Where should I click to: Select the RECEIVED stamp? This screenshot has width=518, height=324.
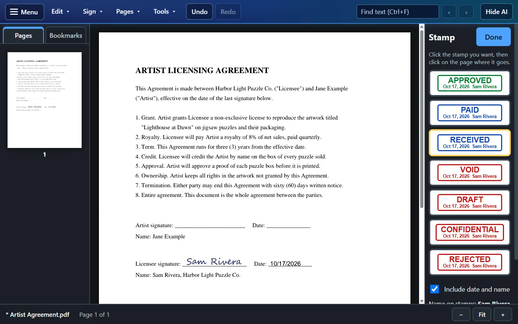coord(469,143)
